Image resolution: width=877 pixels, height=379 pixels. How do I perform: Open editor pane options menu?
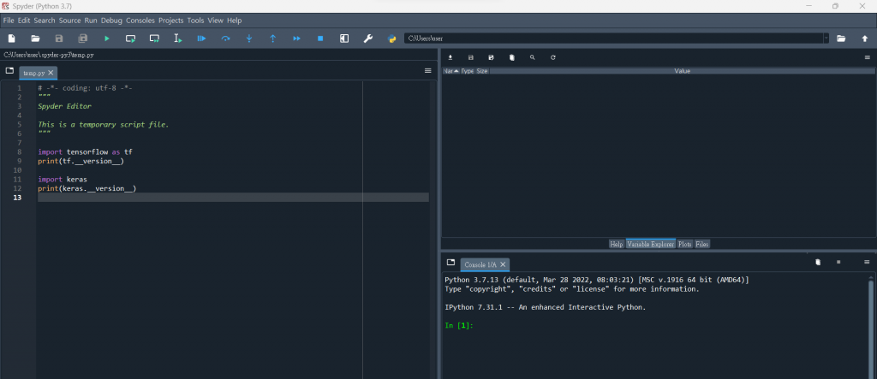(x=428, y=71)
